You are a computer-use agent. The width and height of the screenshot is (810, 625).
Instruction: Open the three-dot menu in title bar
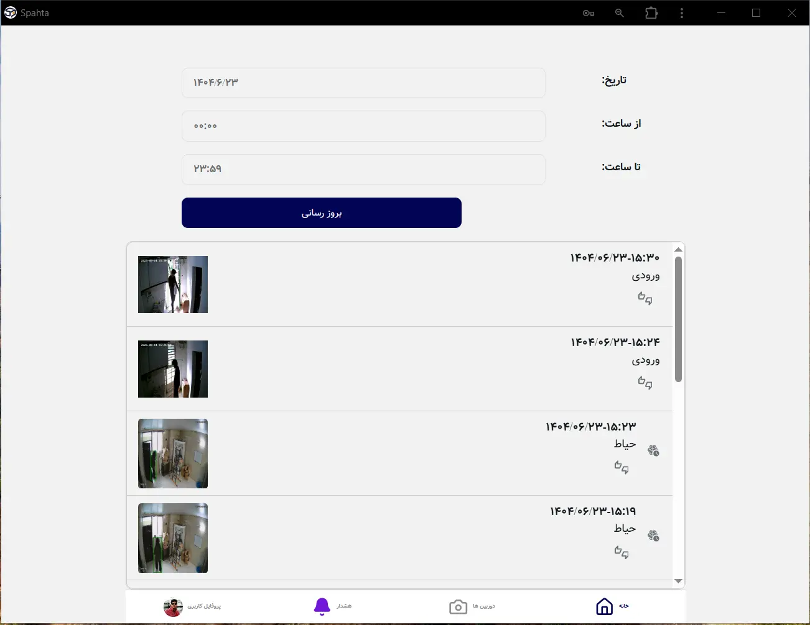click(x=682, y=13)
